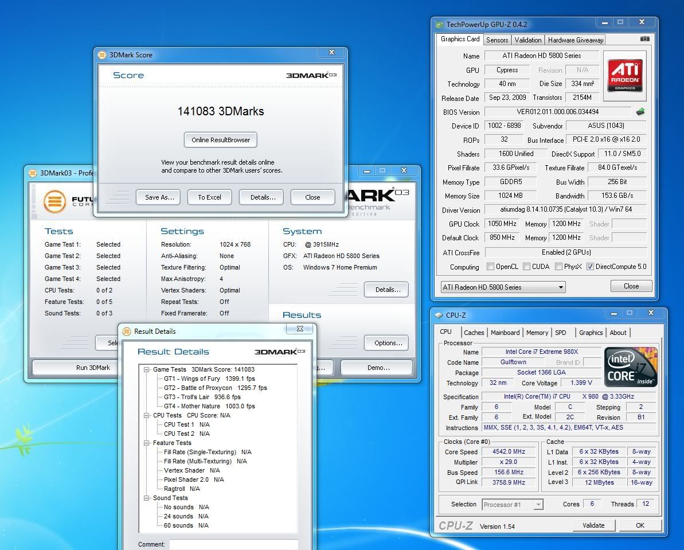Click the Comment input field
The image size is (684, 550).
pyautogui.click(x=233, y=545)
